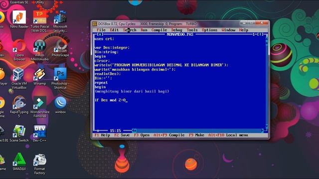The image size is (319, 179).
Task: Open Oracle VM VirtualBox desktop icon
Action: (19, 79)
